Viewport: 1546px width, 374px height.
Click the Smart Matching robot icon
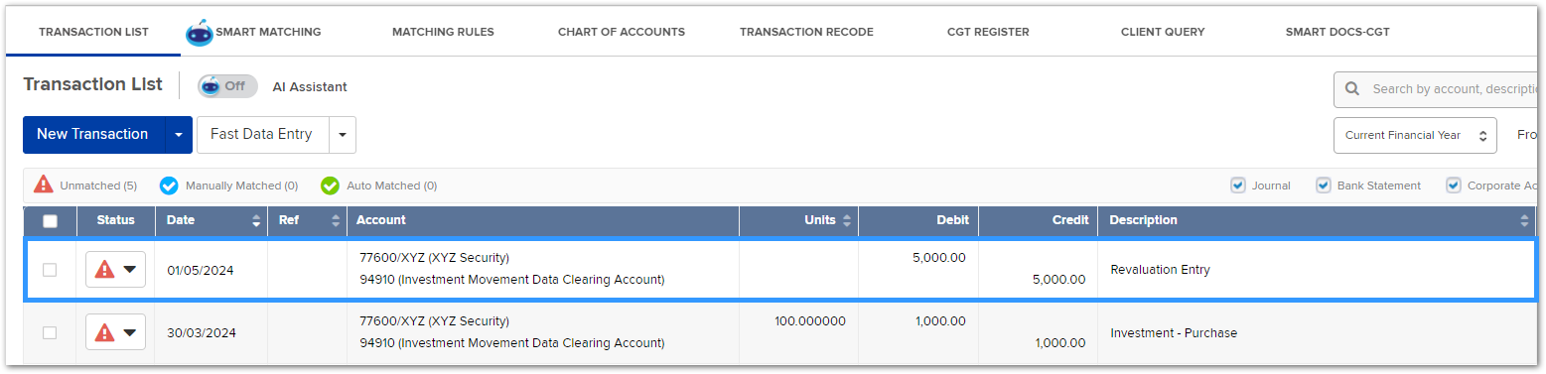pyautogui.click(x=200, y=33)
